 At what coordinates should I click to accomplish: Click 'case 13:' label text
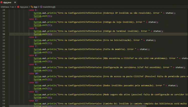point(34,101)
